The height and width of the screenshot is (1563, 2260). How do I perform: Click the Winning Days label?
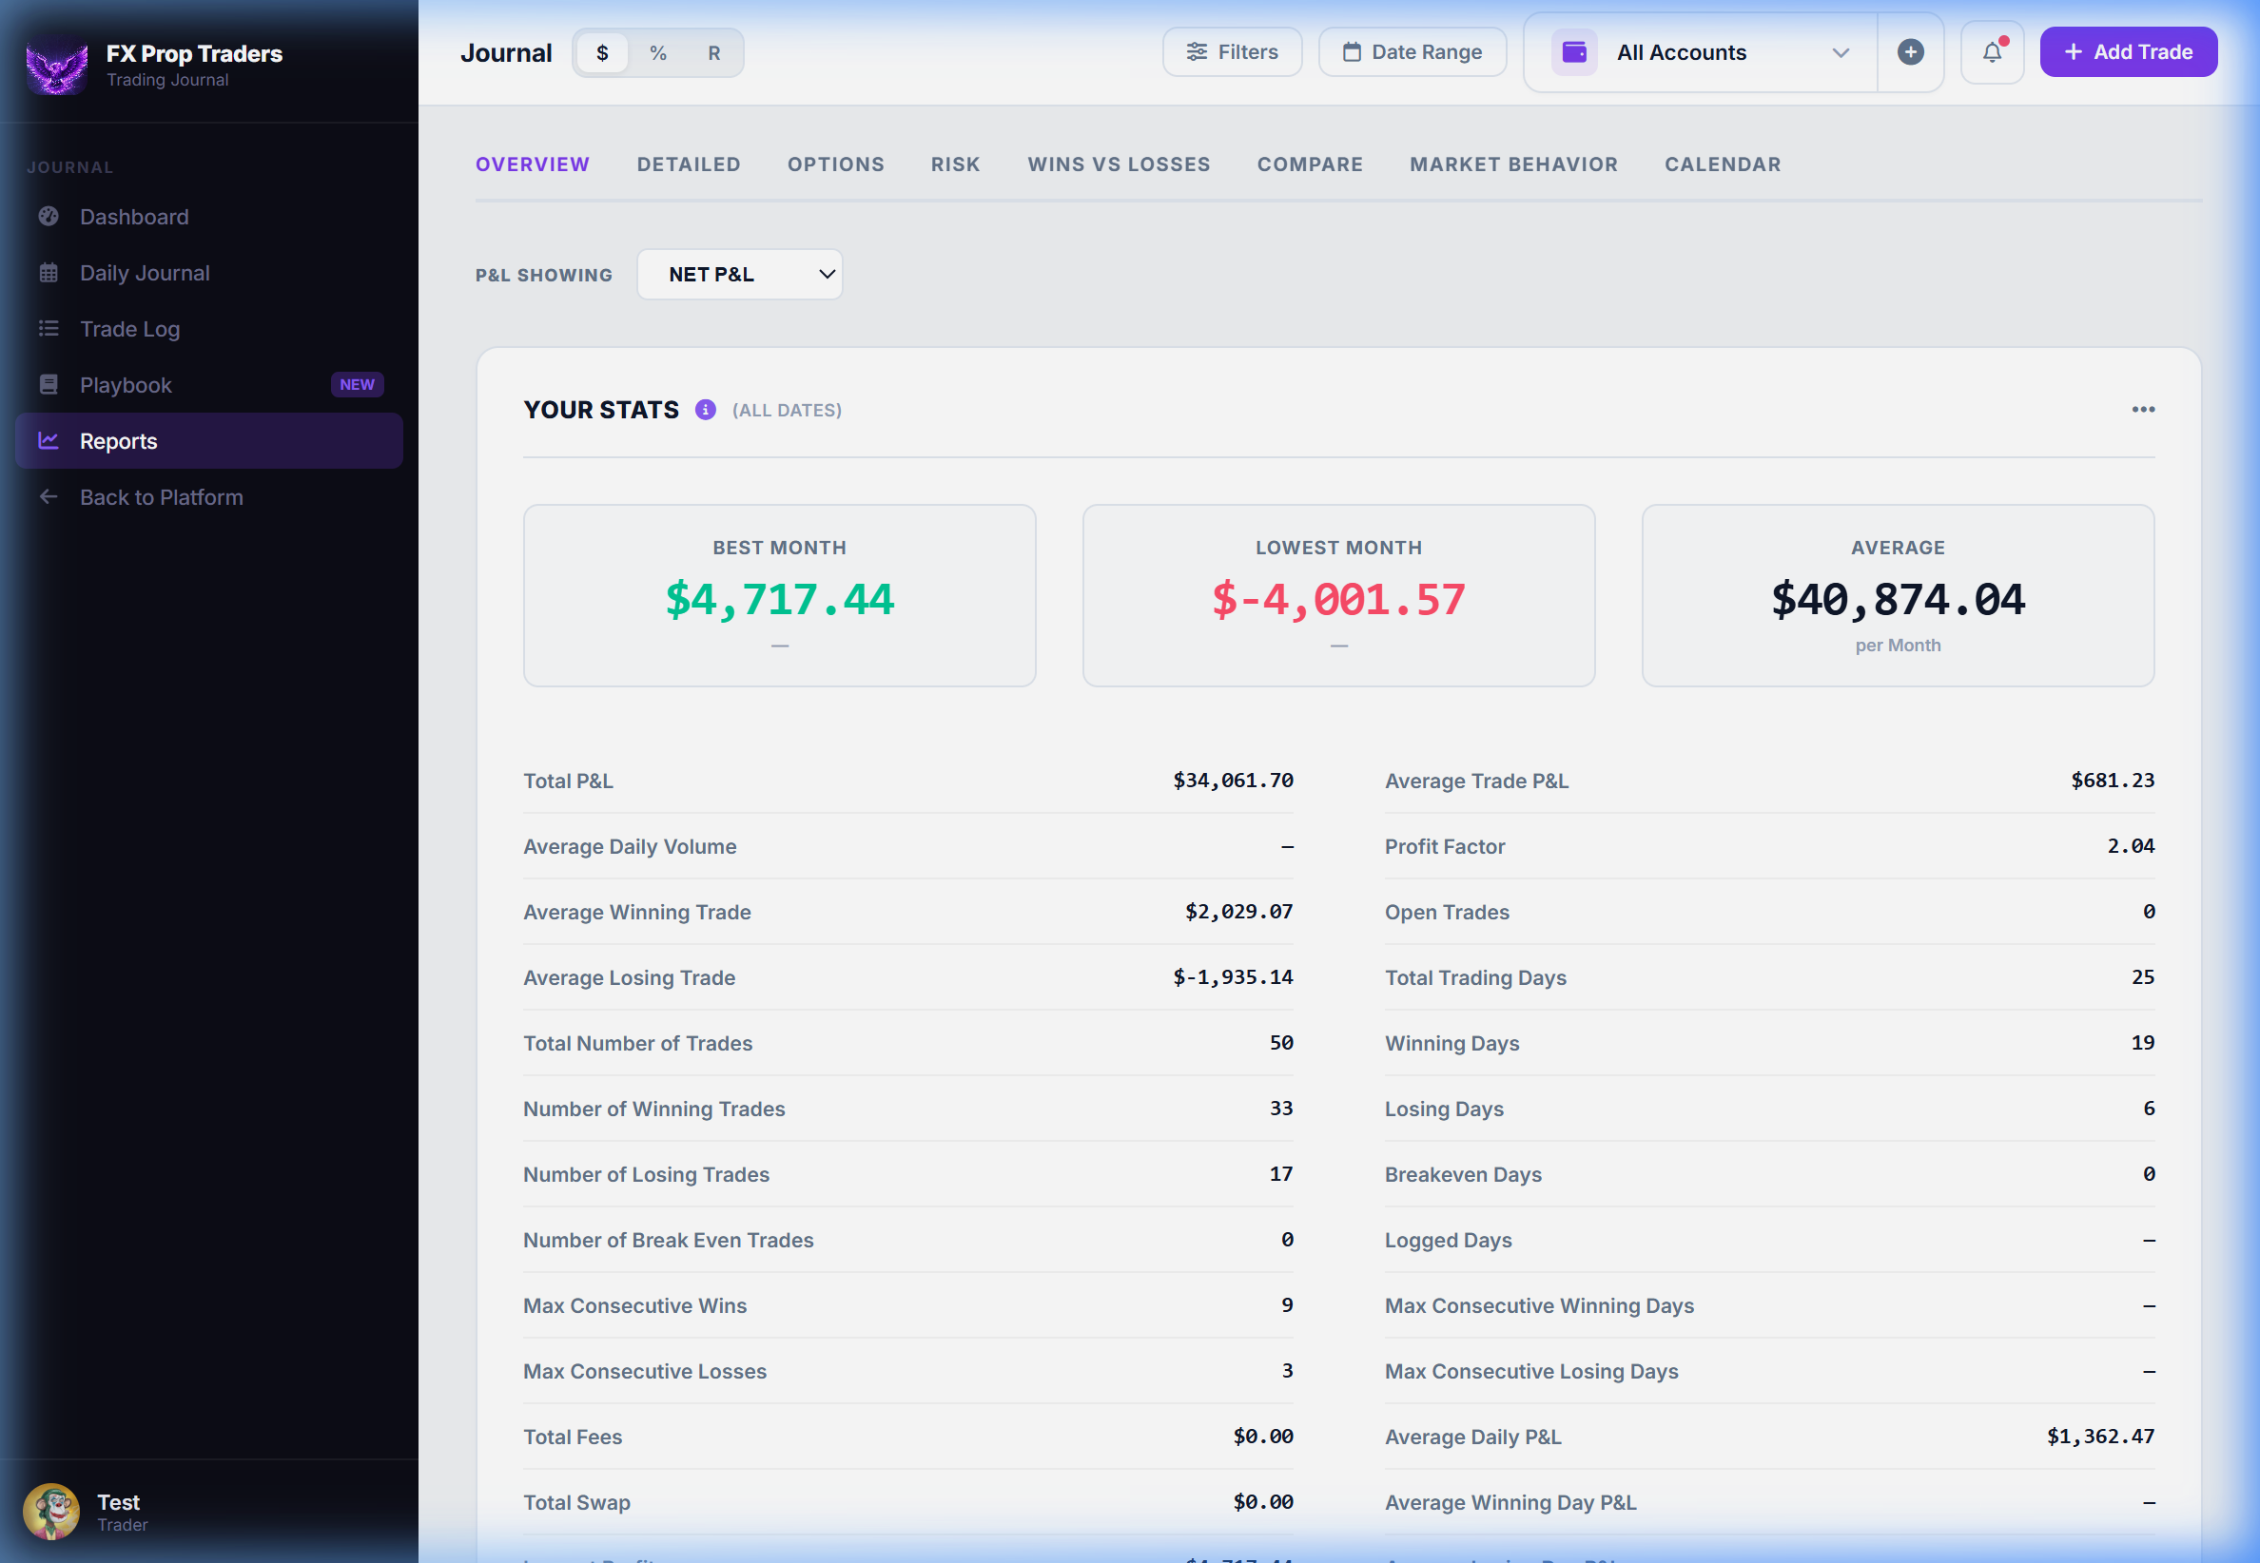(1451, 1043)
